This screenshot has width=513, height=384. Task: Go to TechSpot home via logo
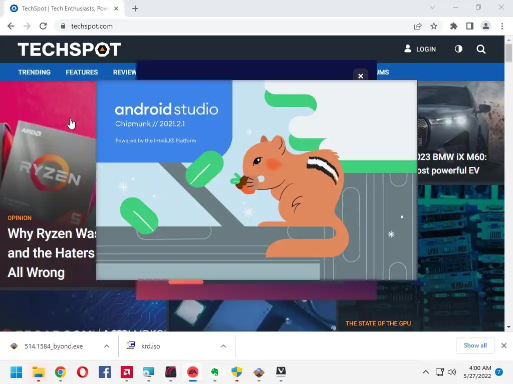point(69,49)
